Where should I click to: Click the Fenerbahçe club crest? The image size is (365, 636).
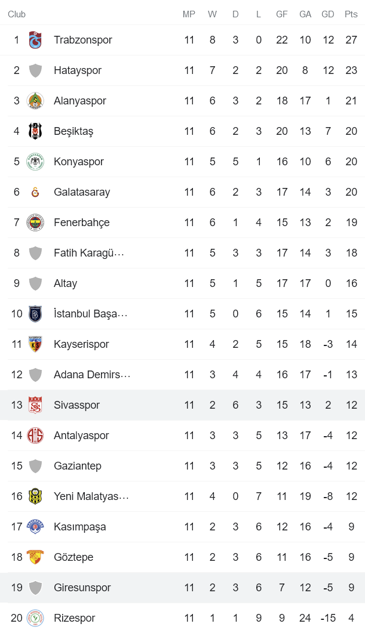[x=35, y=223]
